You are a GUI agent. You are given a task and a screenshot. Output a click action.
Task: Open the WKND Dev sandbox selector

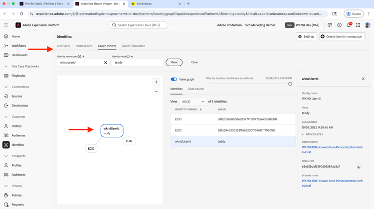click(302, 25)
